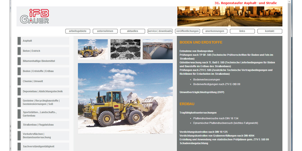Open service | downloads section
Screen dimensions: 302x151
click(x=160, y=31)
